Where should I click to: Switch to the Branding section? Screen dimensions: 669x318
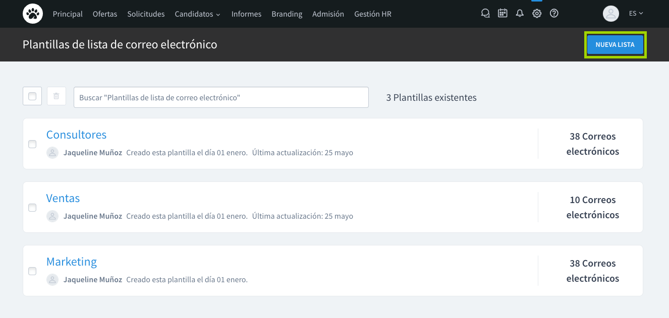point(287,14)
